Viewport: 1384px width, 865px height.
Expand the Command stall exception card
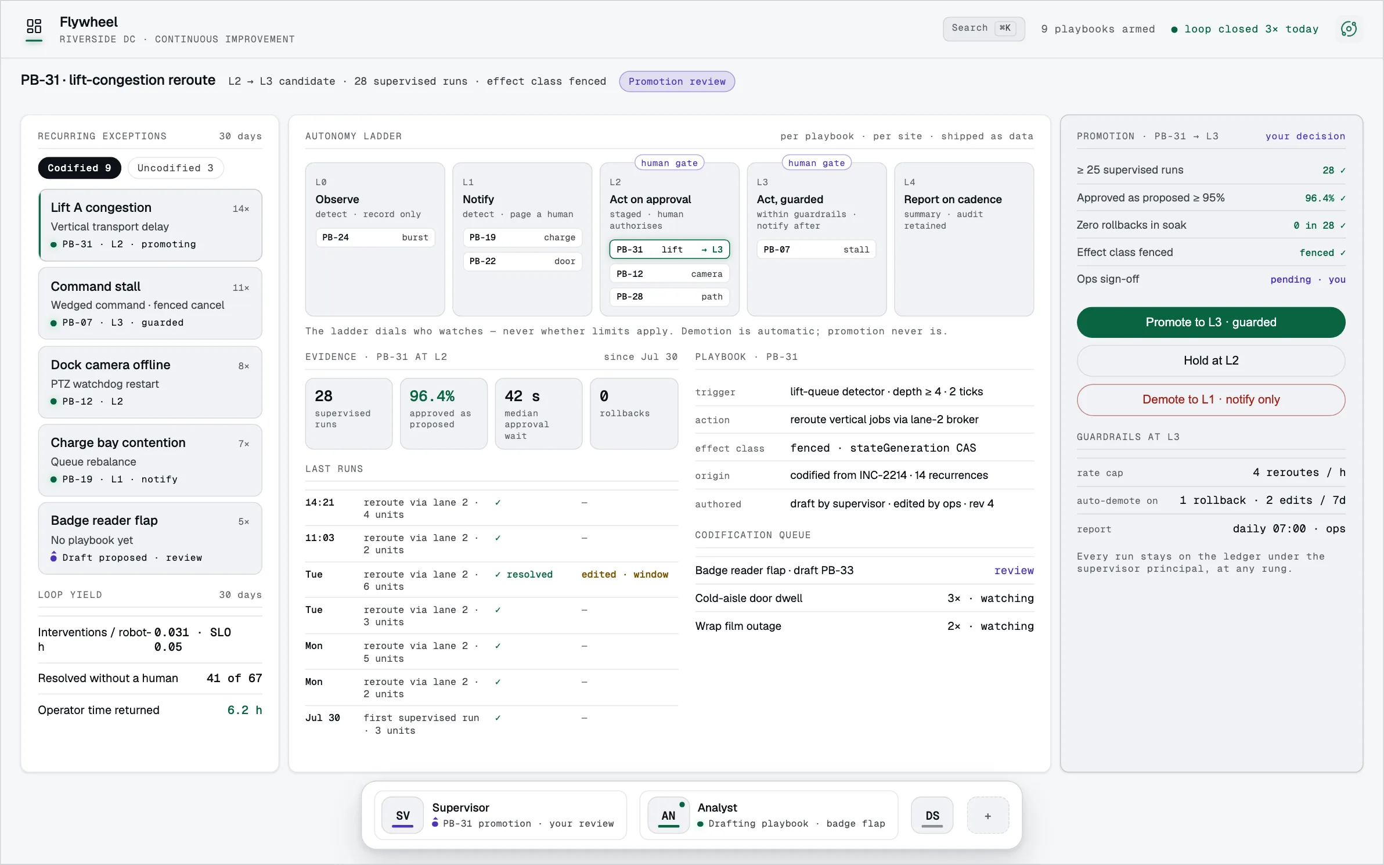click(x=150, y=304)
